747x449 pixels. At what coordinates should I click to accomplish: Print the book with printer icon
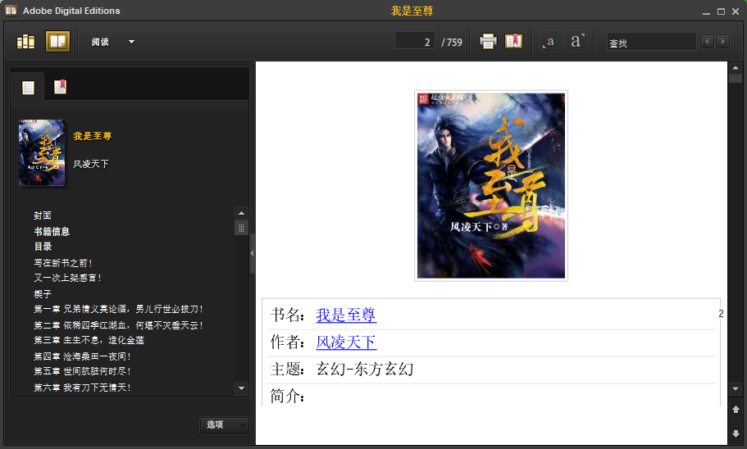click(x=488, y=42)
